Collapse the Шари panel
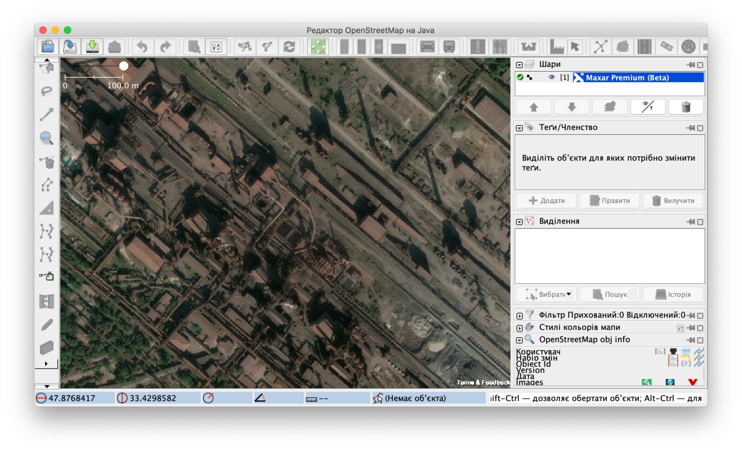The height and width of the screenshot is (452, 742). click(519, 65)
